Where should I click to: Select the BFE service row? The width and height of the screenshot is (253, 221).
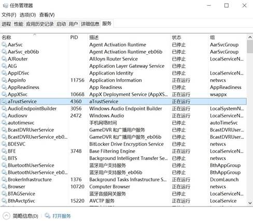(123, 151)
